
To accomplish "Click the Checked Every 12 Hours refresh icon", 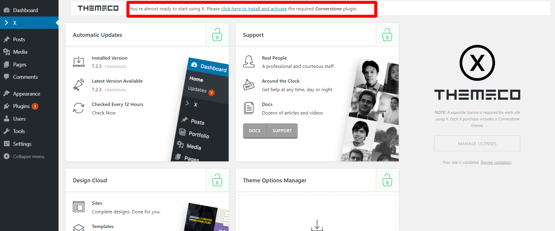I will [x=79, y=108].
